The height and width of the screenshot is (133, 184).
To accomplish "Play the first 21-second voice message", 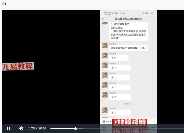I will click(120, 68).
